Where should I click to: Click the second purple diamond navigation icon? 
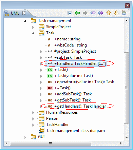pos(101,13)
